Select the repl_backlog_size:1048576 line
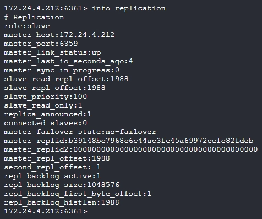This screenshot has height=219, width=262. 62,185
